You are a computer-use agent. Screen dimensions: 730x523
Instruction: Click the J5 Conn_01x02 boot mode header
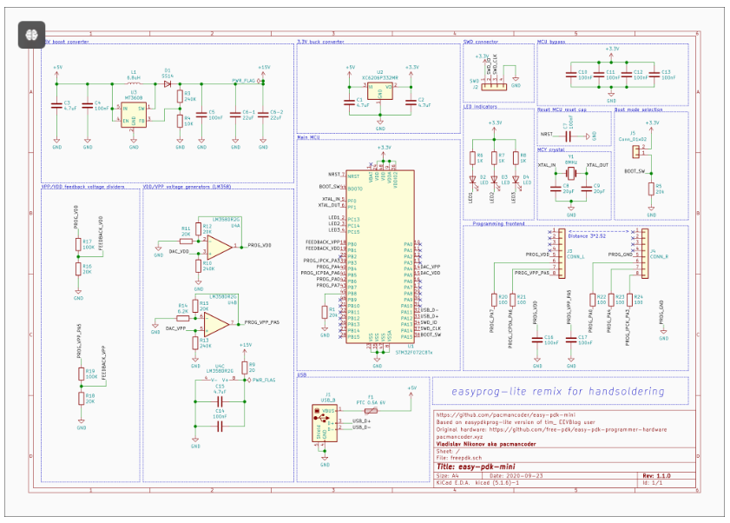(640, 151)
